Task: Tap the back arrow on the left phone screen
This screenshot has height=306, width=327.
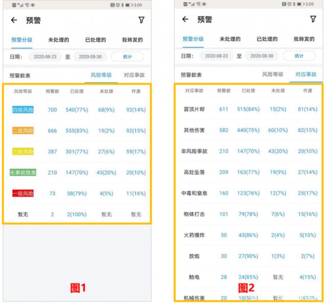Action: (x=14, y=21)
